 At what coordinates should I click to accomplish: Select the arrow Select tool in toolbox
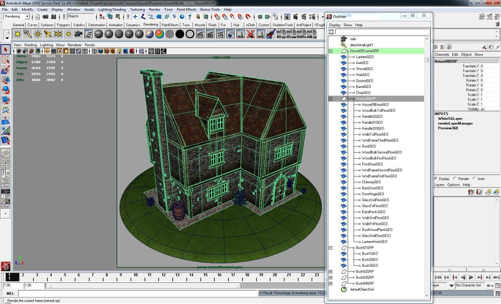(x=6, y=49)
